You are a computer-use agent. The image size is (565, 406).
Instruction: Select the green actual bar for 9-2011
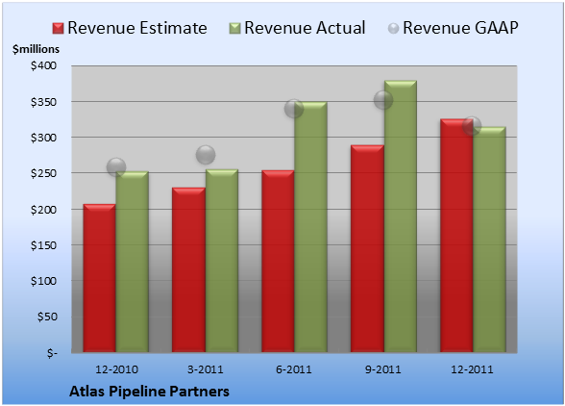coord(401,216)
